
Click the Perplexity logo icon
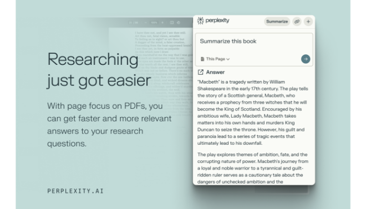point(200,21)
